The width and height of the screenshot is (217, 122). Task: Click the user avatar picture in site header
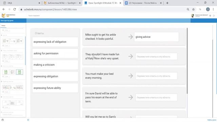193,16
